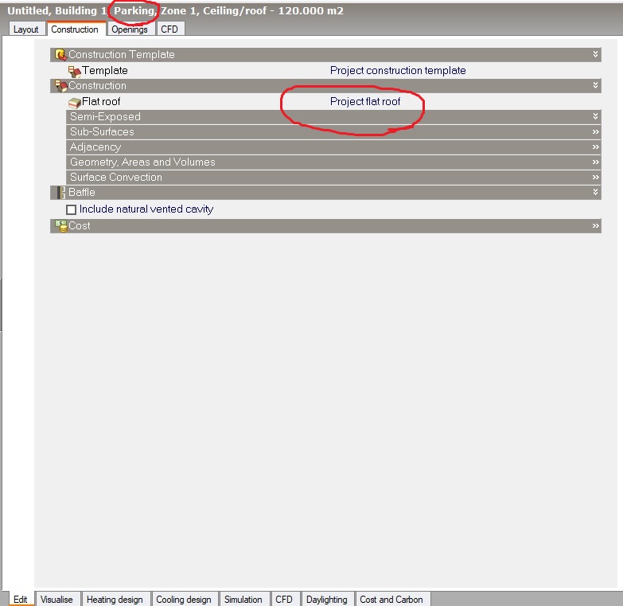623x606 pixels.
Task: Select the Construction tab
Action: 75,29
